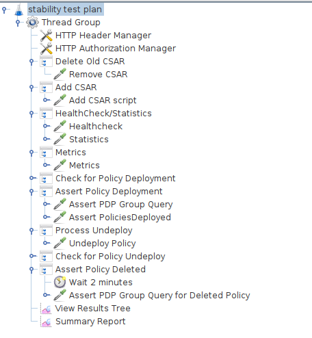Click the flask icon of stability test plan
The height and width of the screenshot is (338, 312).
coord(19,10)
